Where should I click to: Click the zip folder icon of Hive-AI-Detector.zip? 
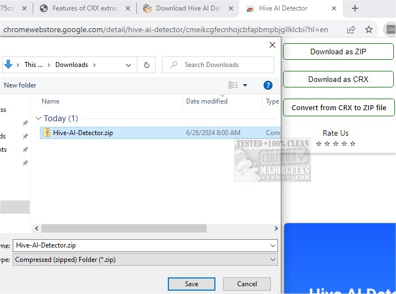click(x=47, y=132)
